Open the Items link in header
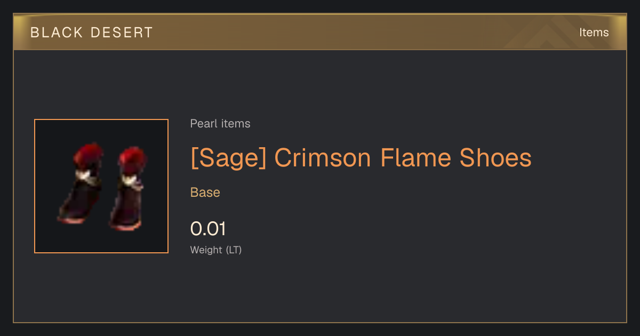Screen dimensions: 640x336 click(x=594, y=33)
